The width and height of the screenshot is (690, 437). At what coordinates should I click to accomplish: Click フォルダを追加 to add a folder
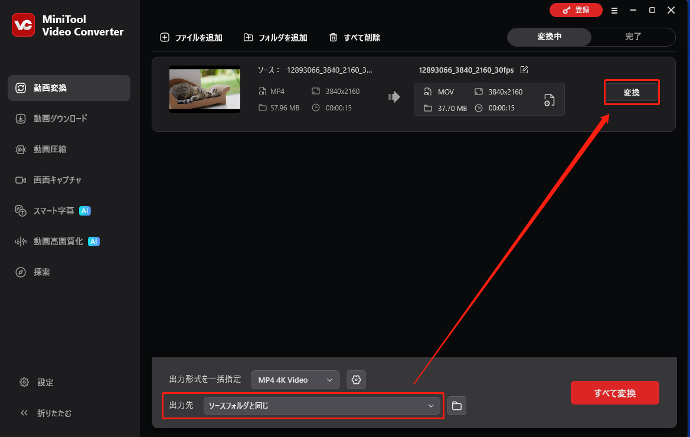[x=276, y=37]
